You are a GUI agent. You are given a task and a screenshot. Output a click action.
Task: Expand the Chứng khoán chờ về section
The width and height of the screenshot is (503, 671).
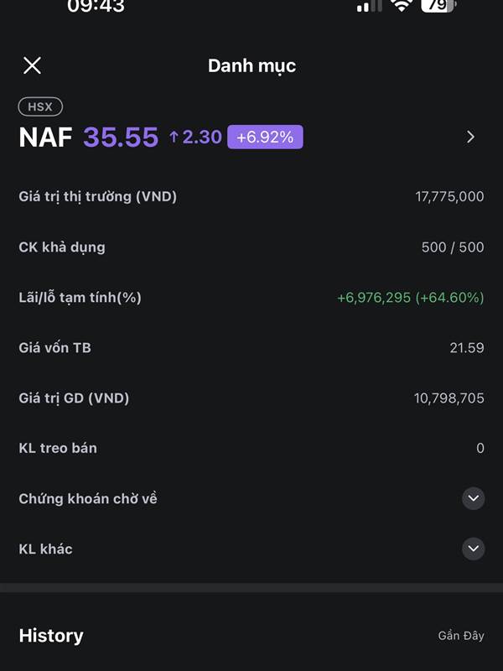click(473, 498)
